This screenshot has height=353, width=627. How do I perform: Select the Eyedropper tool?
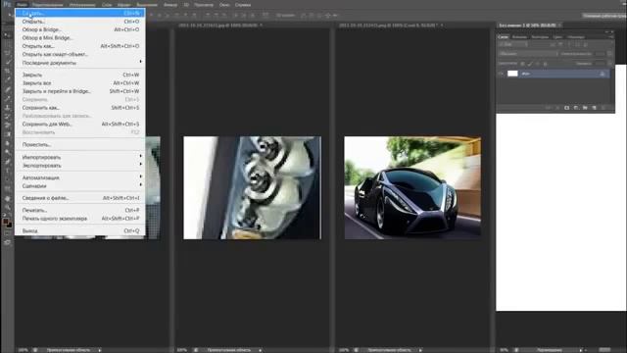tap(7, 79)
